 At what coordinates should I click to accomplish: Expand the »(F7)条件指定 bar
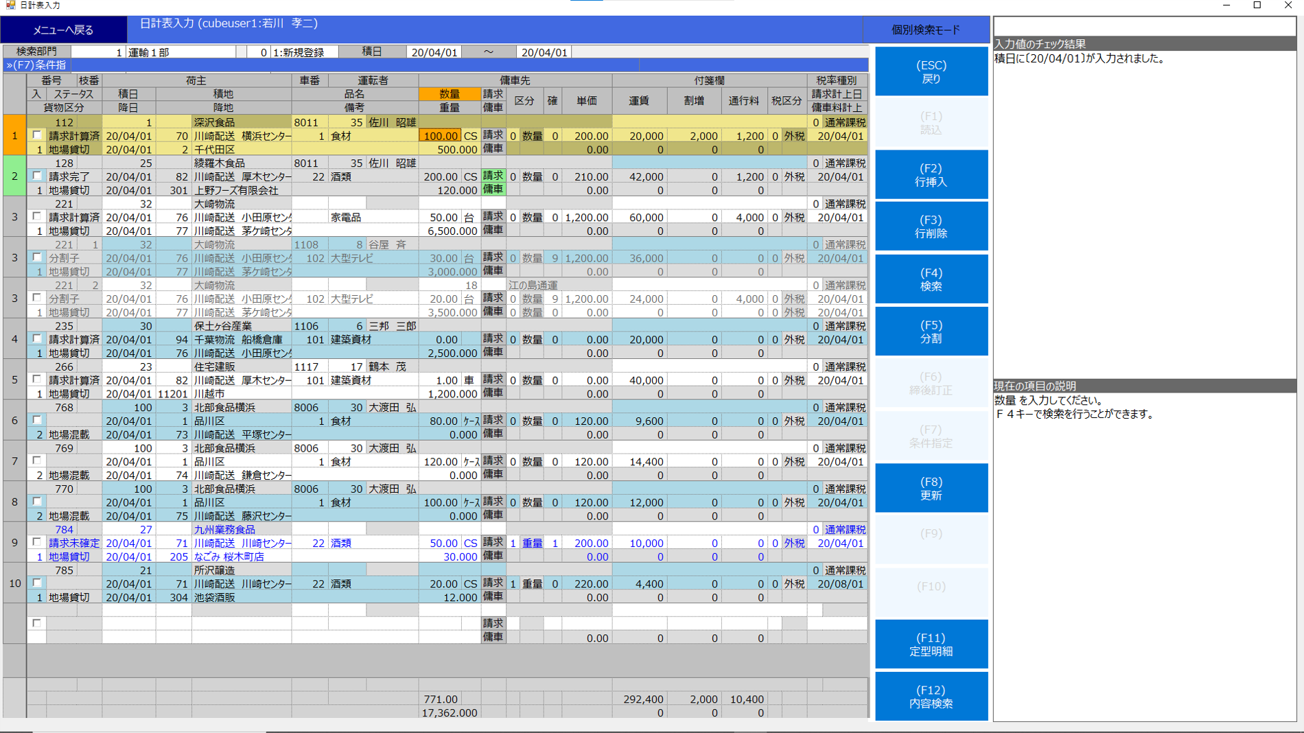tap(36, 65)
